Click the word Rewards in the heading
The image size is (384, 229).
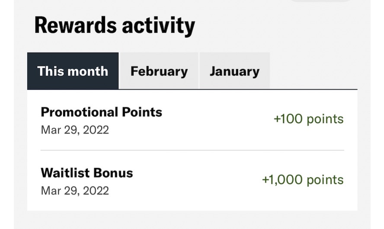(x=74, y=25)
